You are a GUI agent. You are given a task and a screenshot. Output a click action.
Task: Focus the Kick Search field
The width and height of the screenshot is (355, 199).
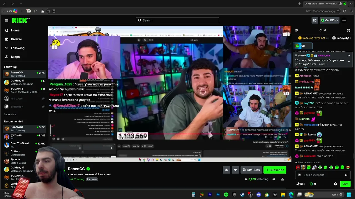pos(177,20)
